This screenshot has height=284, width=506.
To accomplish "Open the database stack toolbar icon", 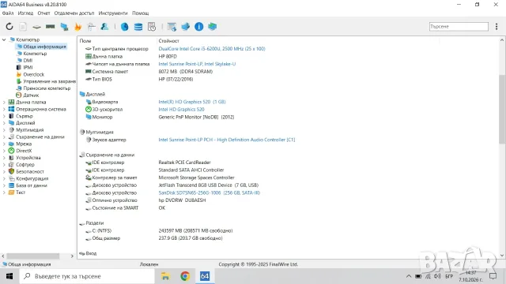I will (x=138, y=26).
